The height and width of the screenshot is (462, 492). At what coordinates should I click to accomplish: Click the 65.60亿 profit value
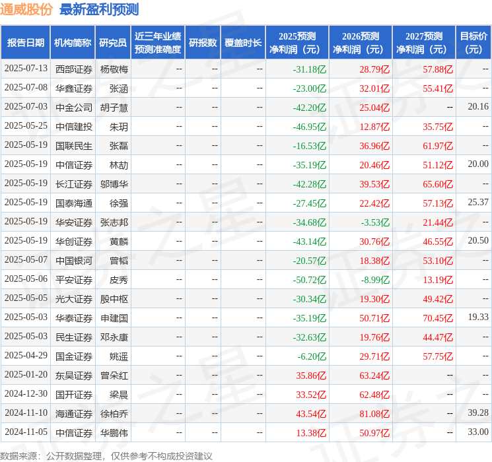coord(438,184)
